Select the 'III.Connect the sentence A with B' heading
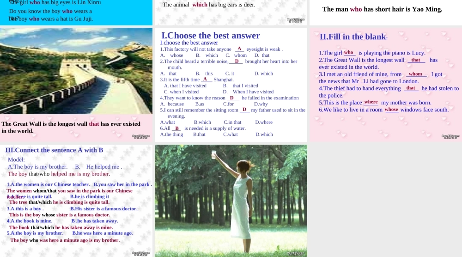 tap(54, 150)
